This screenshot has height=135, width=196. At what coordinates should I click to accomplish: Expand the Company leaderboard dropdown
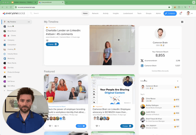coord(177,81)
